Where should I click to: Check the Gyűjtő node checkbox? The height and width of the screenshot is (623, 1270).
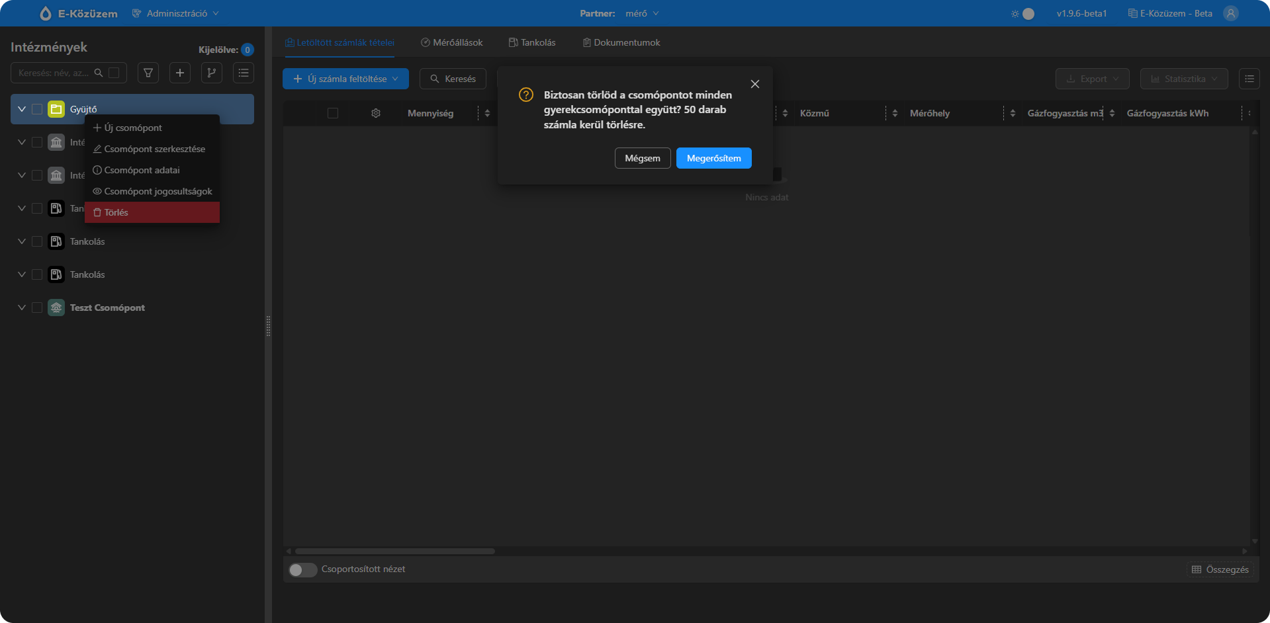click(37, 109)
